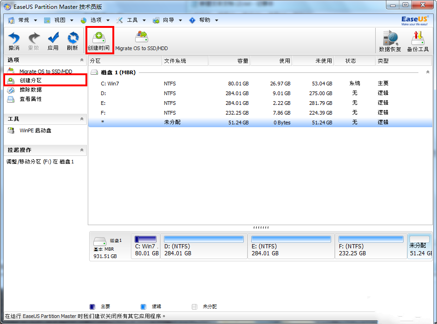Screen dimensions: 437x324
Task: Click the splitter grip above disk map
Action: [261, 227]
